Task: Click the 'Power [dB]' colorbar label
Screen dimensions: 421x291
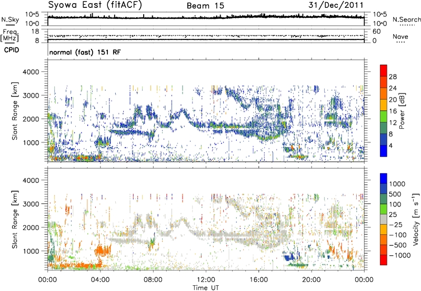Action: (x=402, y=111)
